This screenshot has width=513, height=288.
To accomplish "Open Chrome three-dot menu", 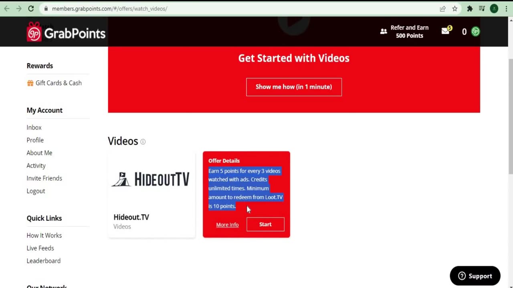I will (x=506, y=8).
